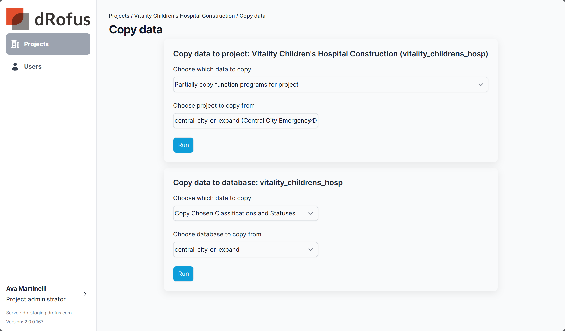565x331 pixels.
Task: Click the Projects building icon
Action: coord(15,44)
